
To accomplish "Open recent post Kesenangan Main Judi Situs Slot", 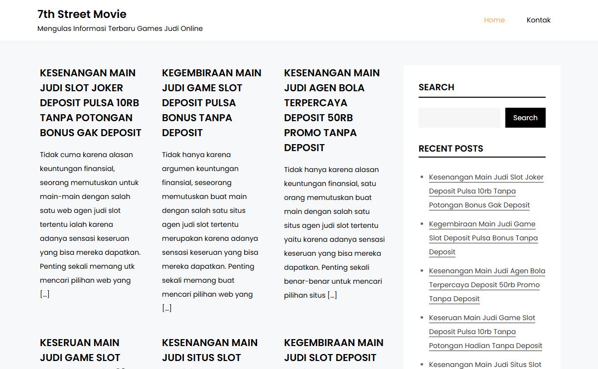I will tap(485, 365).
